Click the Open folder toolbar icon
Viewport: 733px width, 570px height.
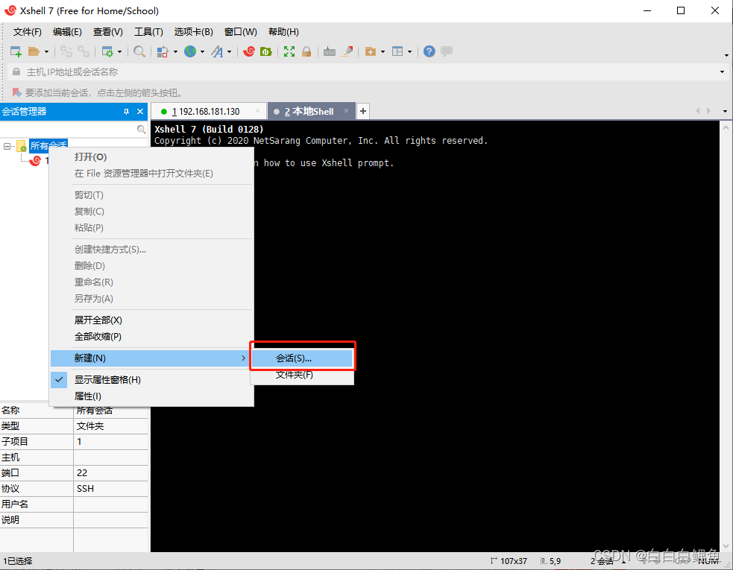[x=34, y=51]
